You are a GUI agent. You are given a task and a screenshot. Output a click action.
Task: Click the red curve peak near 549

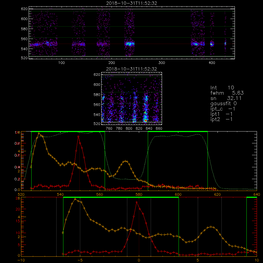pos(78,136)
